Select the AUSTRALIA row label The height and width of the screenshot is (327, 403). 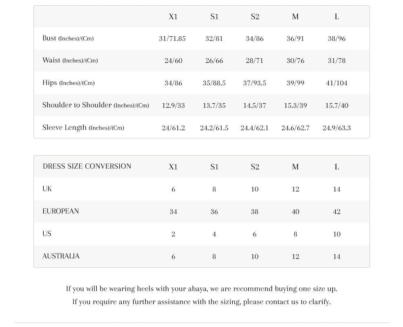[x=61, y=256]
